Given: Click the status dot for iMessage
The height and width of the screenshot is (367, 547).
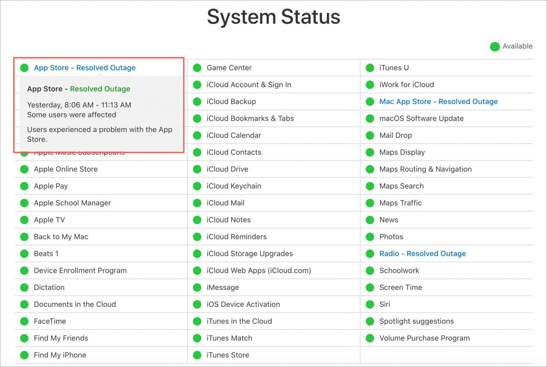Looking at the screenshot, I should 197,288.
